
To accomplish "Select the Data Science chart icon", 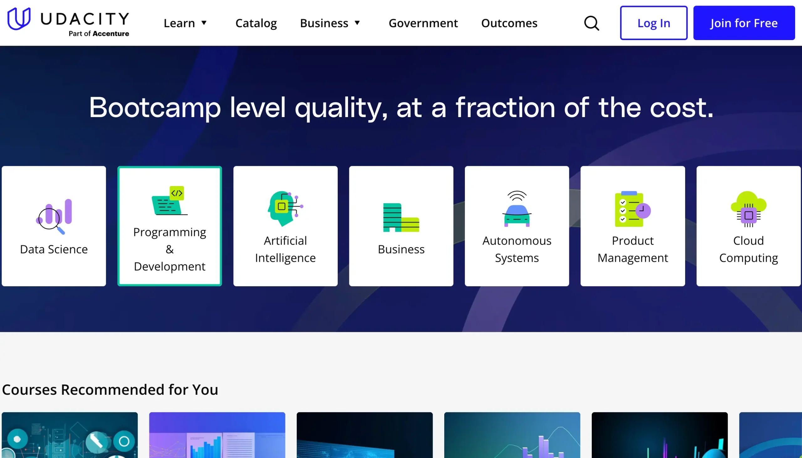I will (x=54, y=217).
